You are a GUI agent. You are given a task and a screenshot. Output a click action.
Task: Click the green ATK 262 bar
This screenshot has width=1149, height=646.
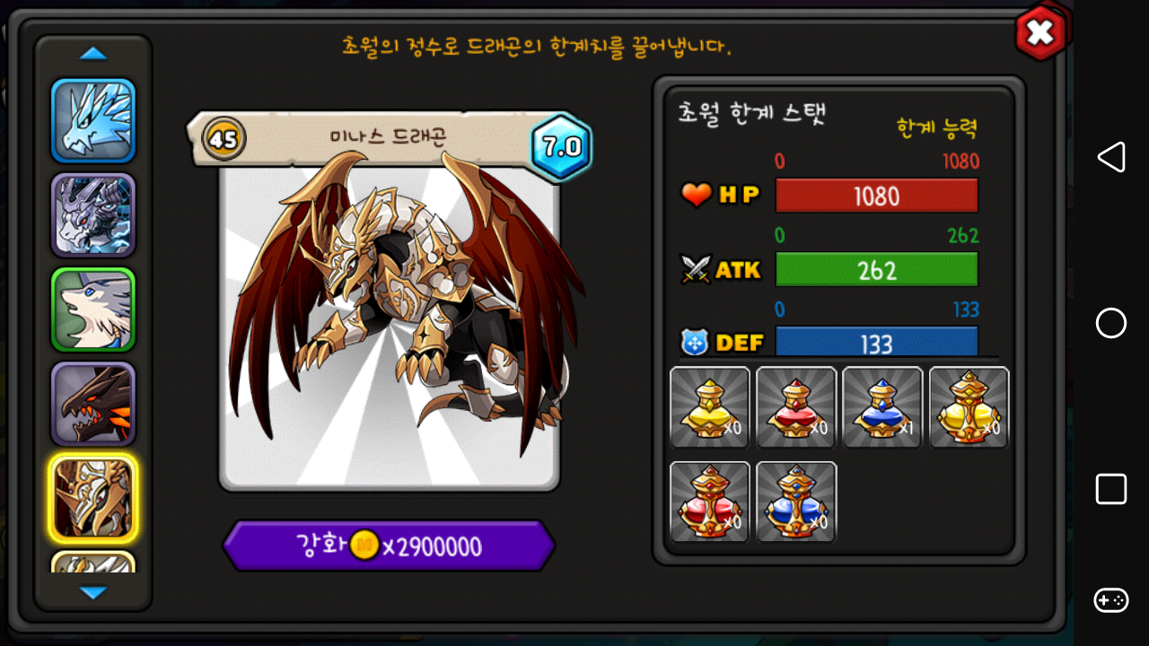876,270
